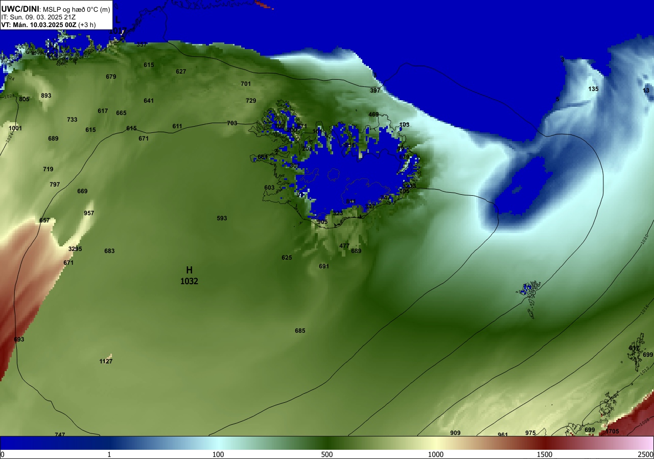Click the 100 mark on the color scale
The width and height of the screenshot is (654, 459).
[218, 454]
